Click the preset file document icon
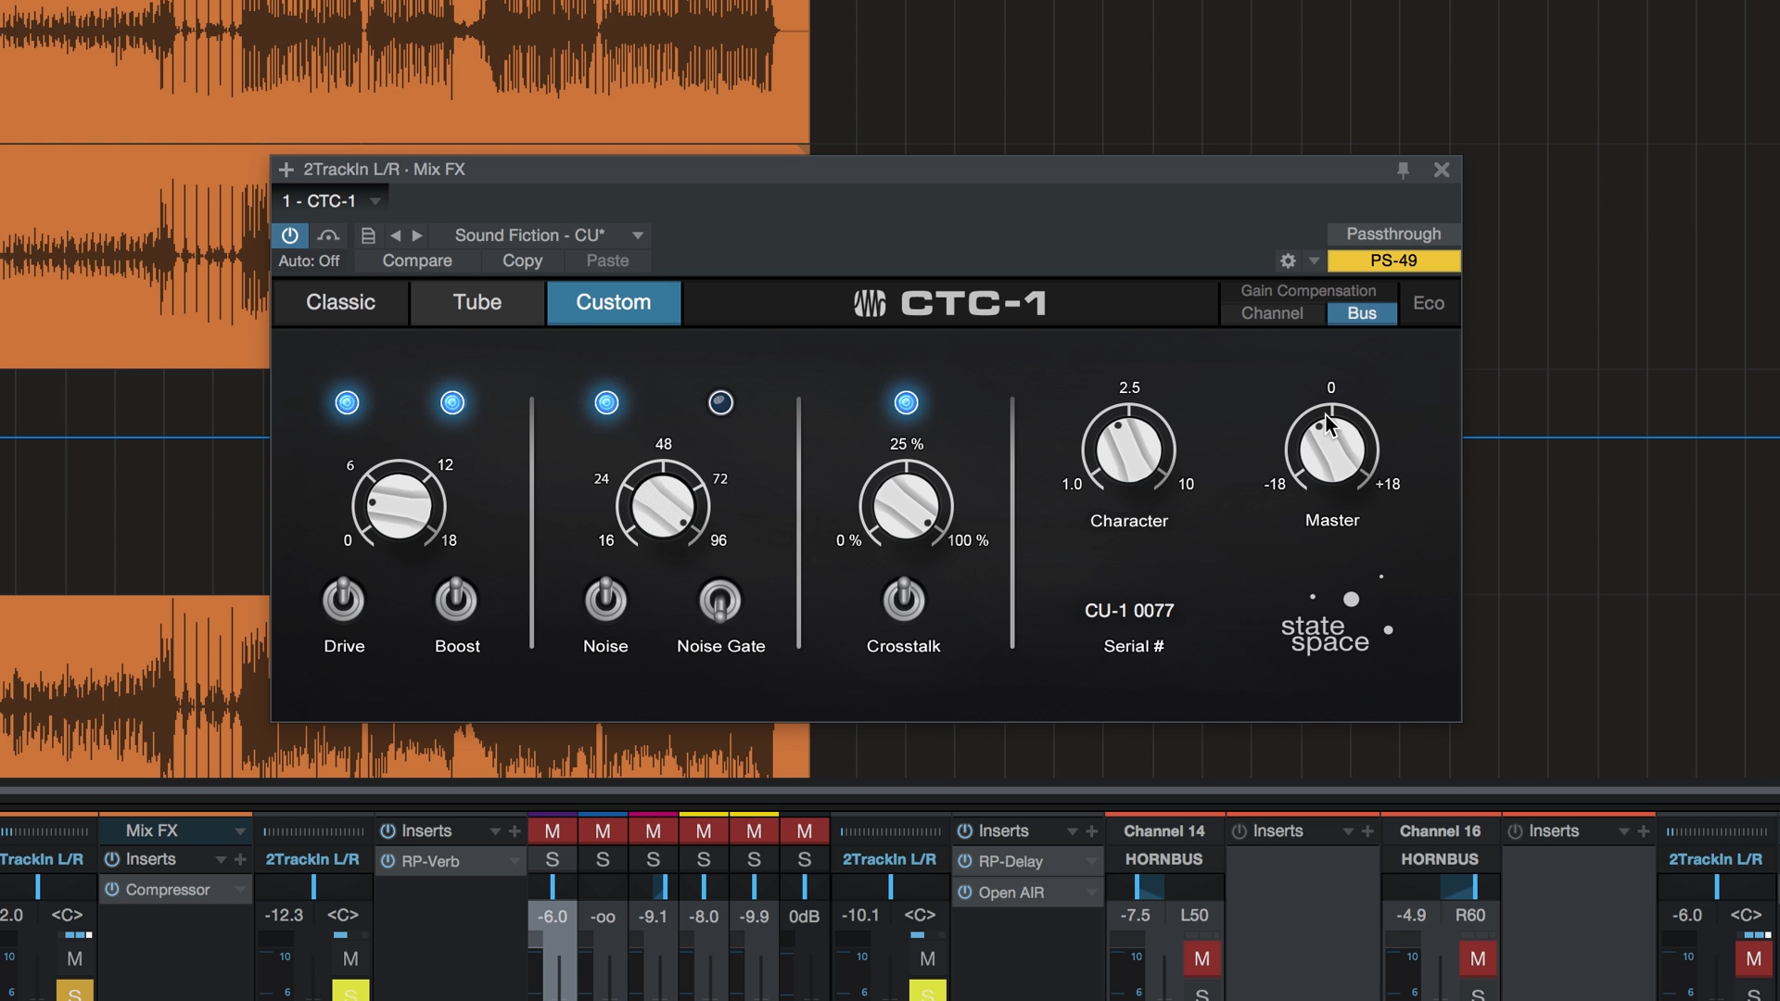The image size is (1780, 1001). [x=368, y=235]
